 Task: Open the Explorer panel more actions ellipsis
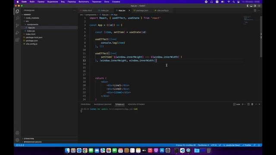pos(74,10)
